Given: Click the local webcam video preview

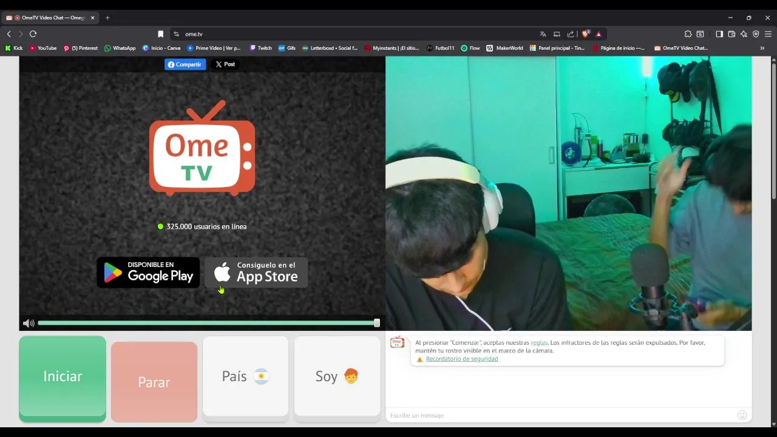Looking at the screenshot, I should coord(569,194).
